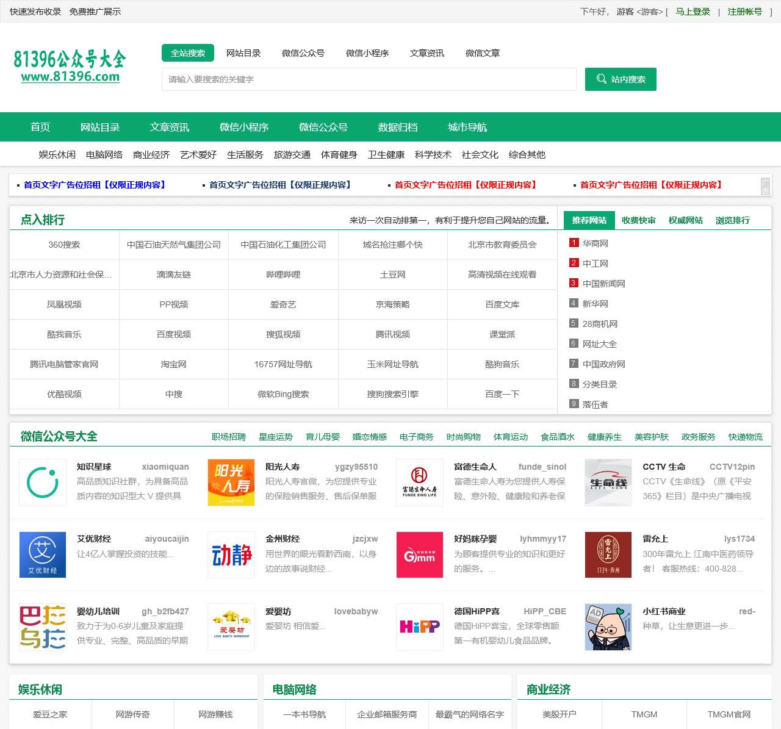Screen dimensions: 781x729
Task: Click the 马上登录 login link
Action: [x=693, y=12]
